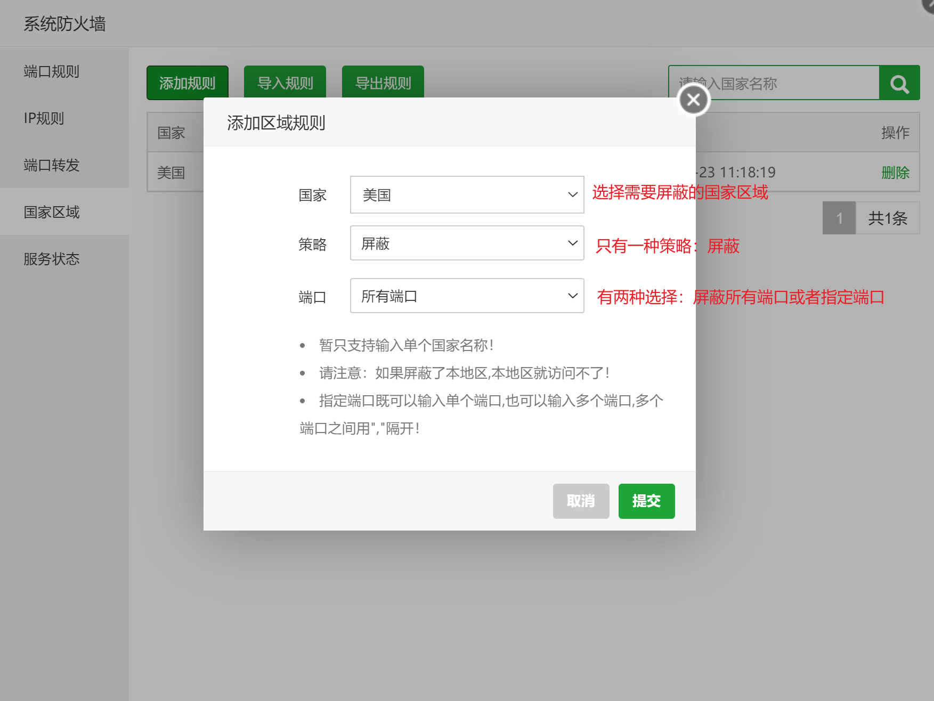The height and width of the screenshot is (701, 934).
Task: Click the 导入规则 button
Action: [285, 83]
